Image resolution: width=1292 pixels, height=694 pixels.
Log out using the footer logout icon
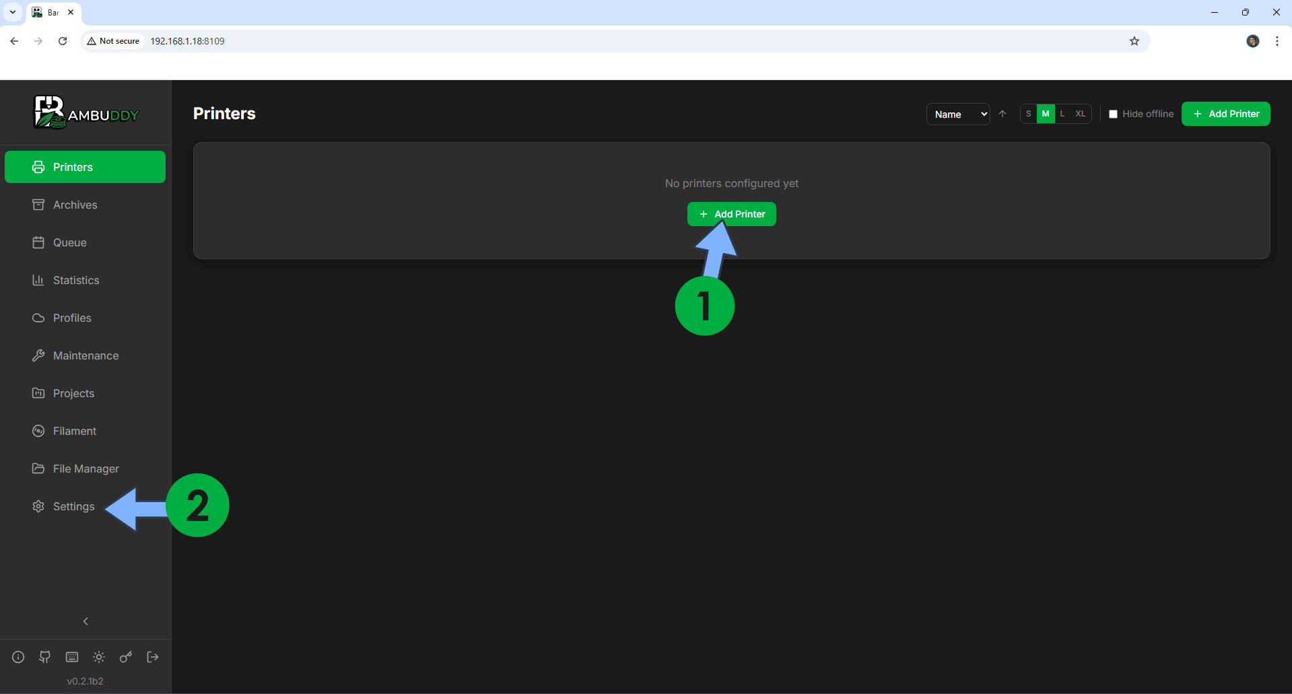point(152,657)
